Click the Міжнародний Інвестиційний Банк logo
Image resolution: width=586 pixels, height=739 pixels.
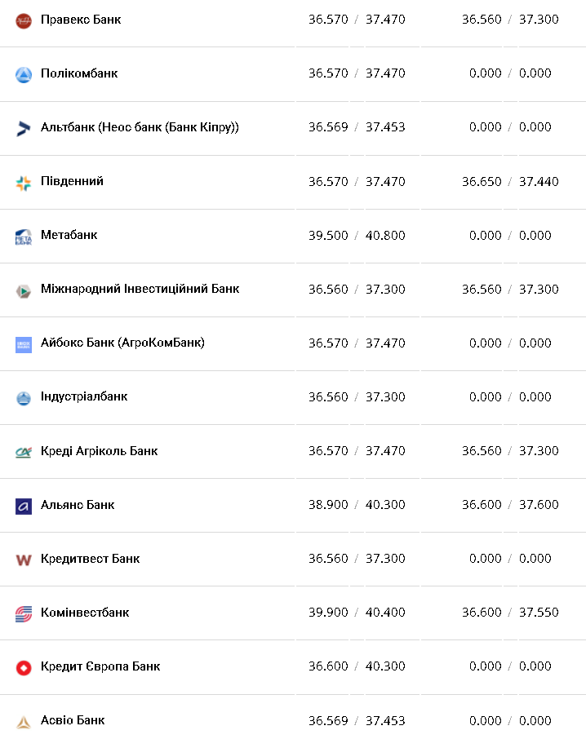(24, 290)
